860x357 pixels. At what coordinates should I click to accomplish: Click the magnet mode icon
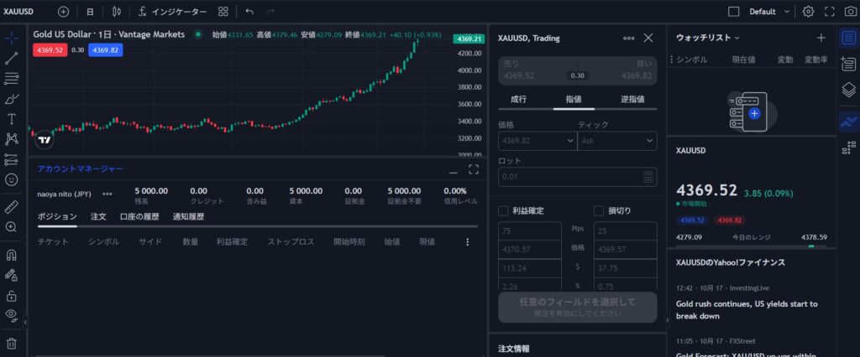(x=12, y=255)
